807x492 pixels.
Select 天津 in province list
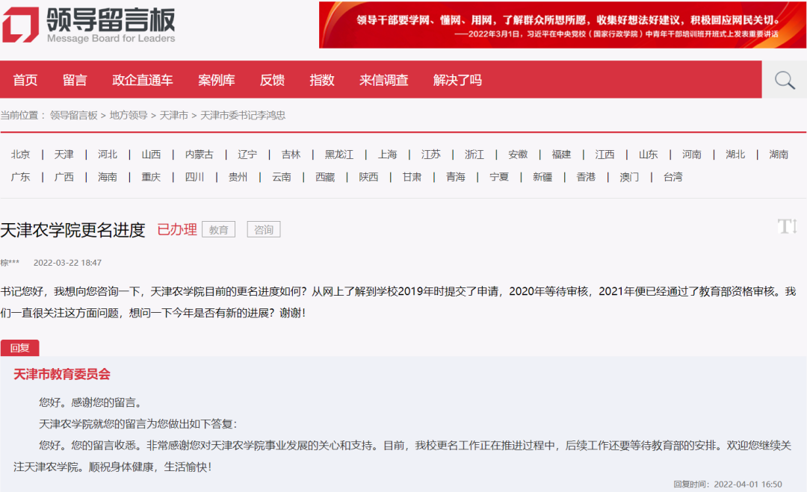point(64,155)
